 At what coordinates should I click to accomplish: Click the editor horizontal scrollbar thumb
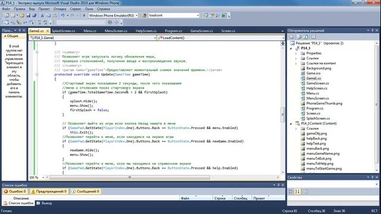pyautogui.click(x=130, y=178)
